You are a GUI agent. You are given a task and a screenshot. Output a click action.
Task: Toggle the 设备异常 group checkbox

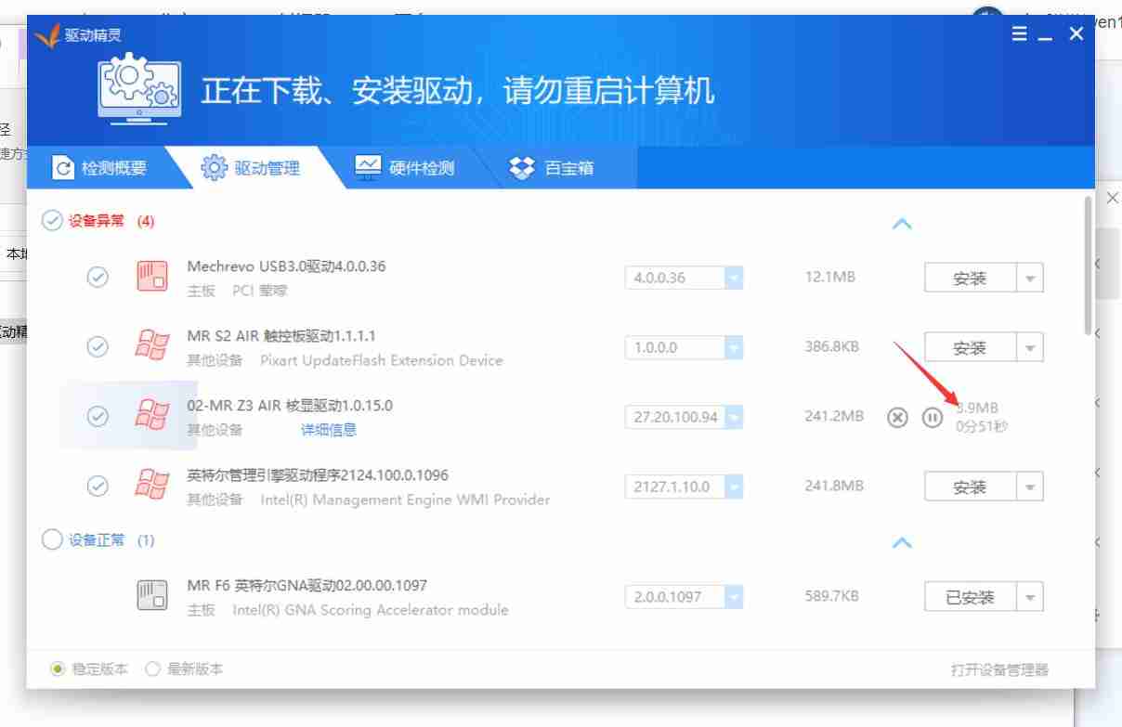coord(52,221)
